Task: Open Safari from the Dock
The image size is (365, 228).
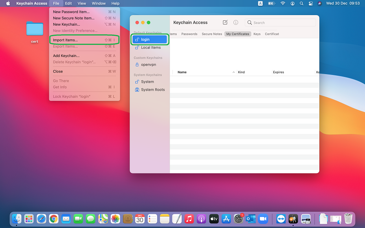Action: pos(41,219)
